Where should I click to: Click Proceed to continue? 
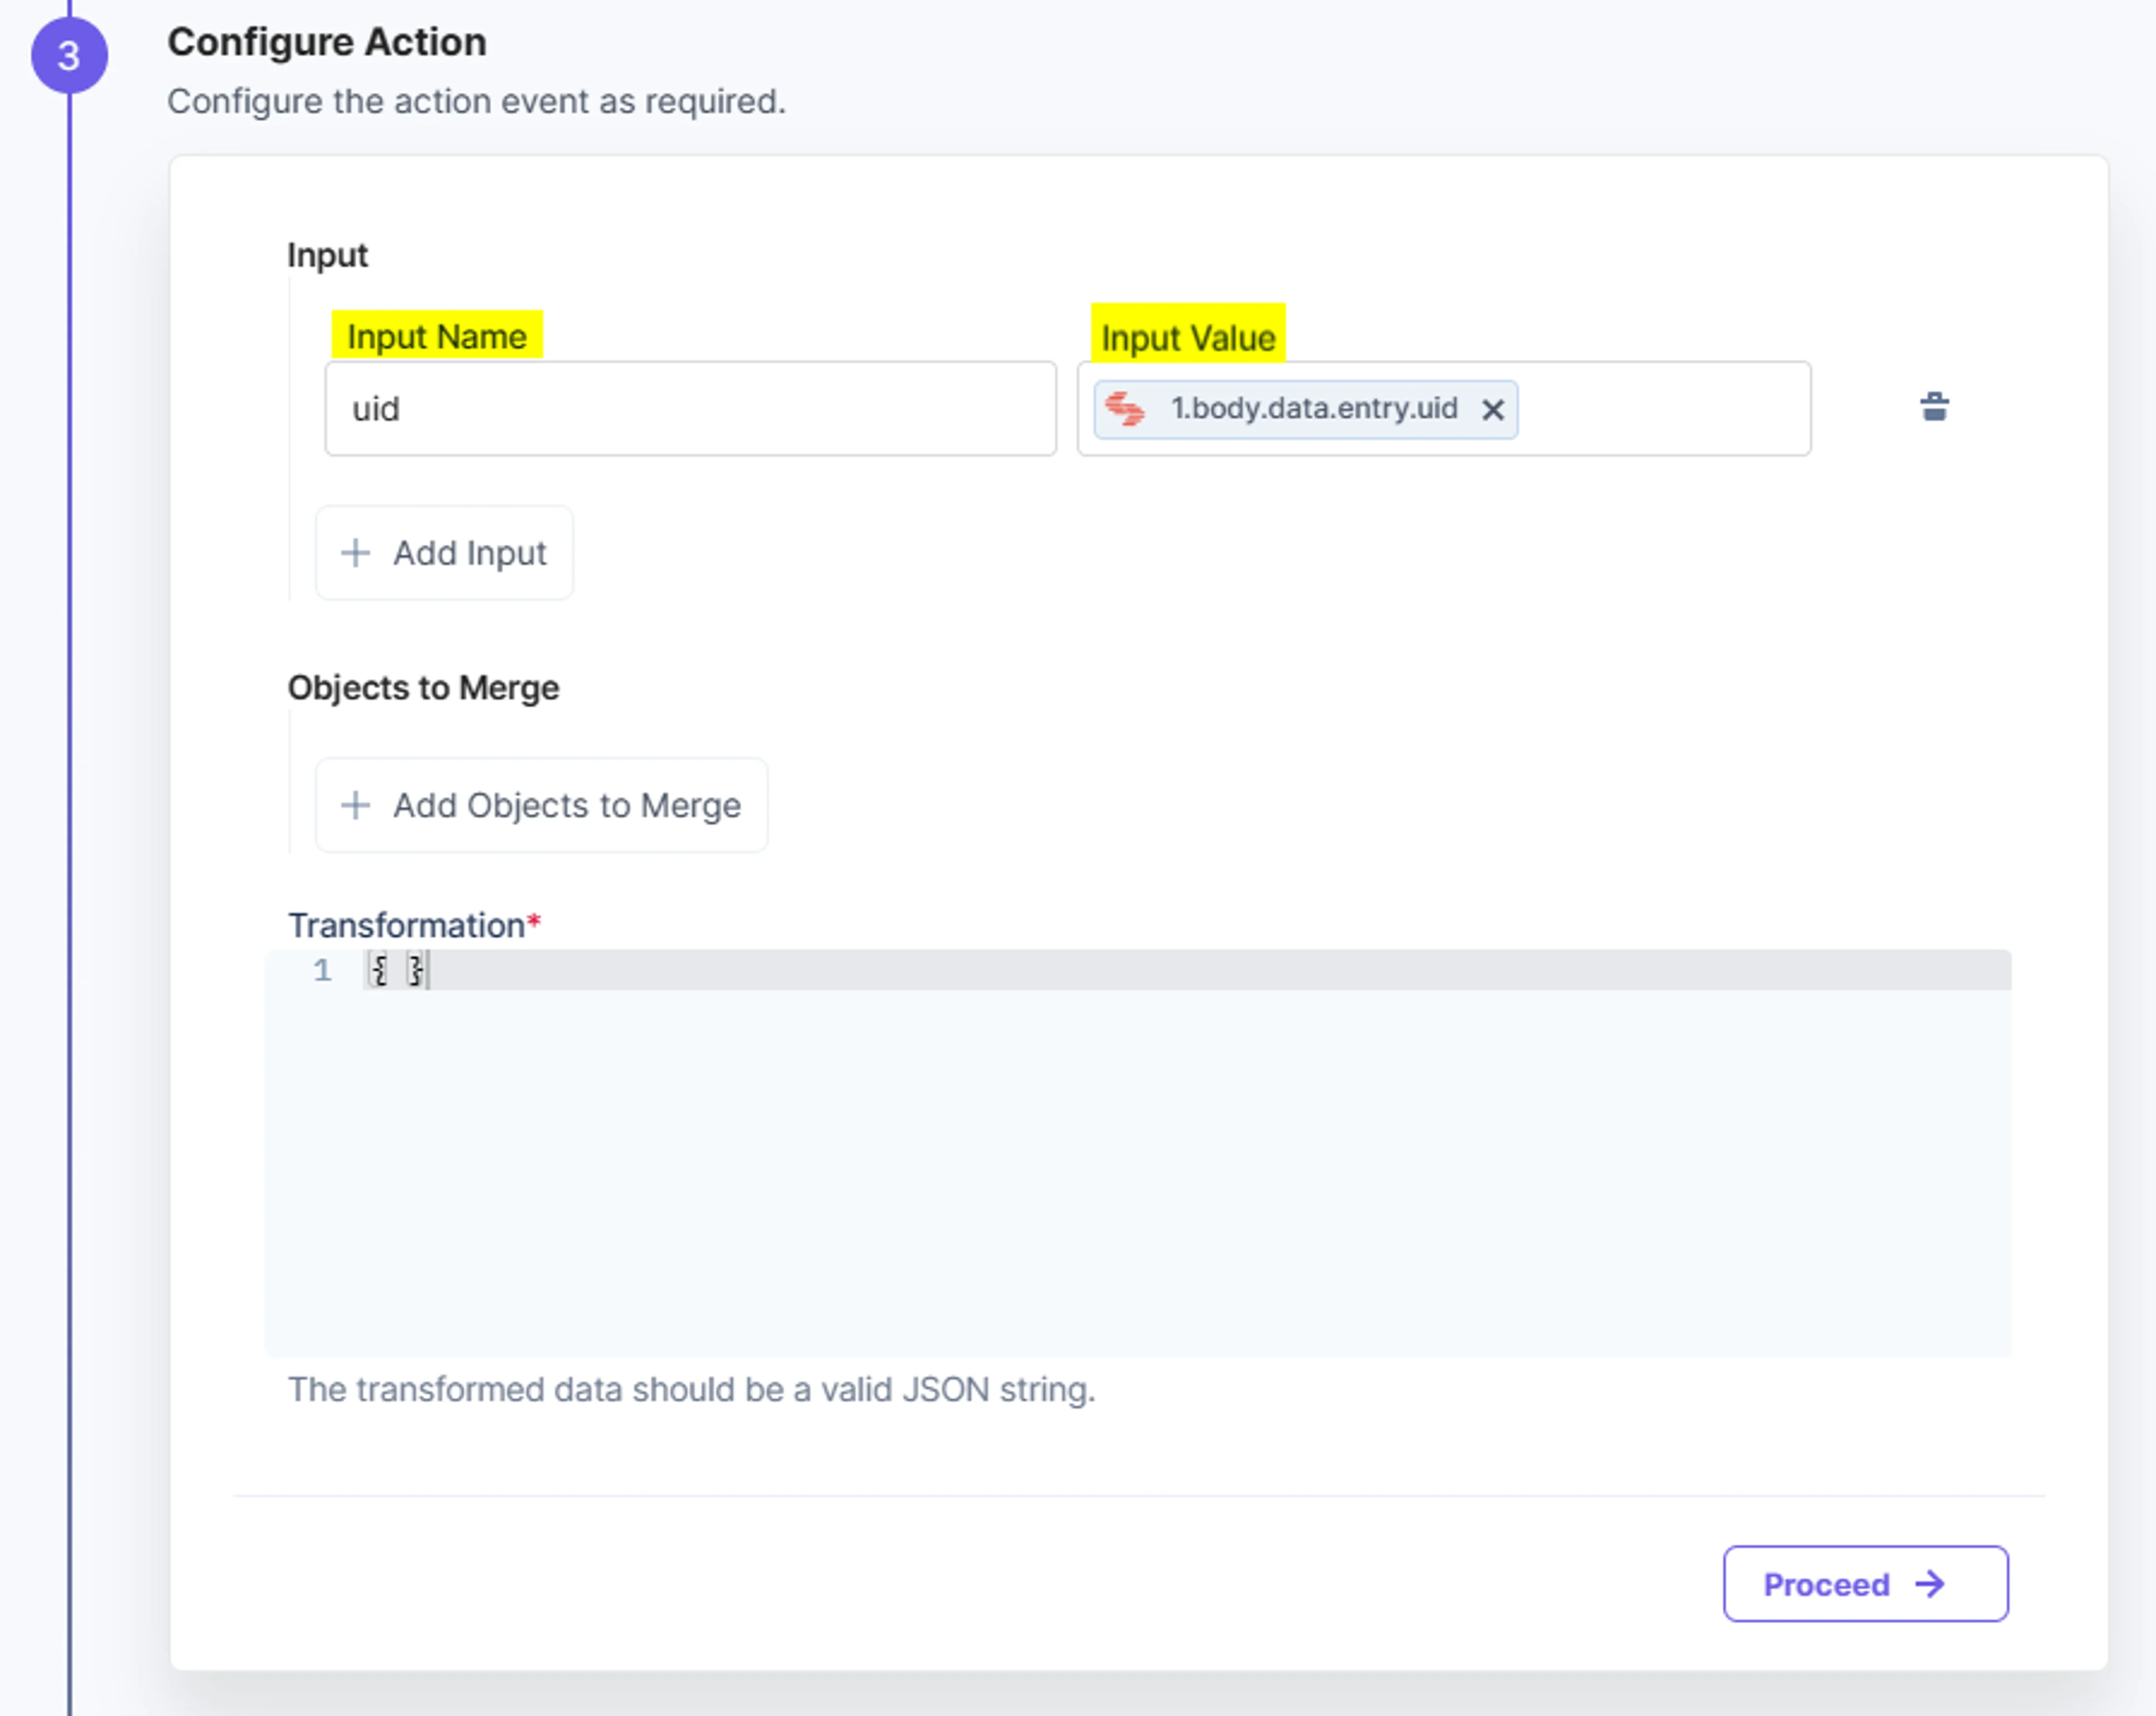click(1865, 1584)
